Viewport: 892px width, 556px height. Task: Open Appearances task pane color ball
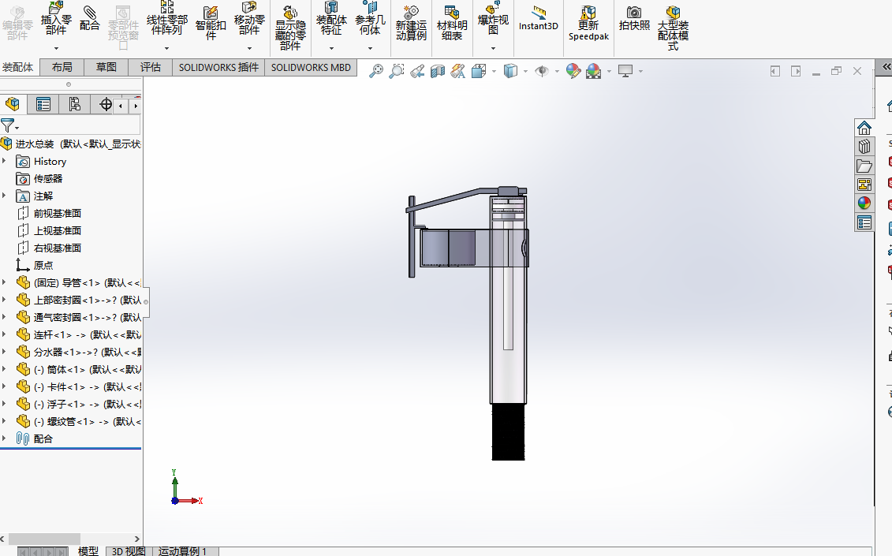click(864, 203)
